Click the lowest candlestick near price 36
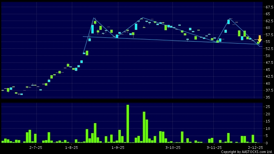Image resolution: width=274 pixels, height=154 pixels. click(x=22, y=94)
